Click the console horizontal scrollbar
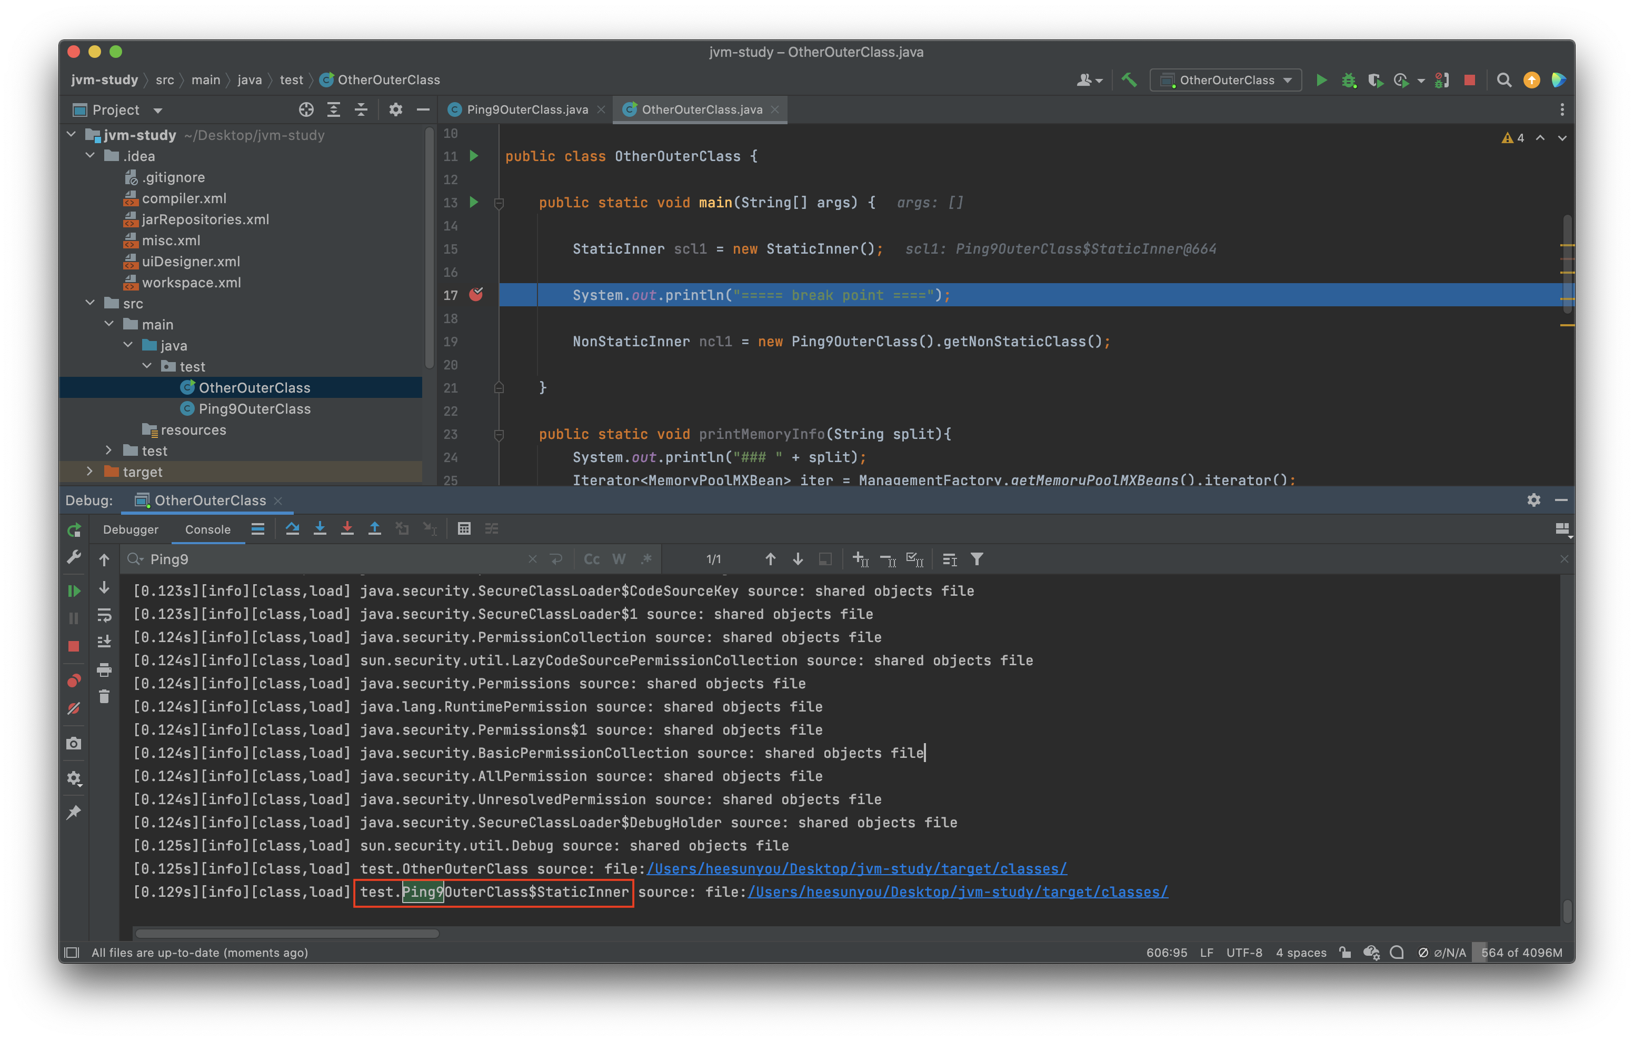1634x1041 pixels. click(287, 934)
